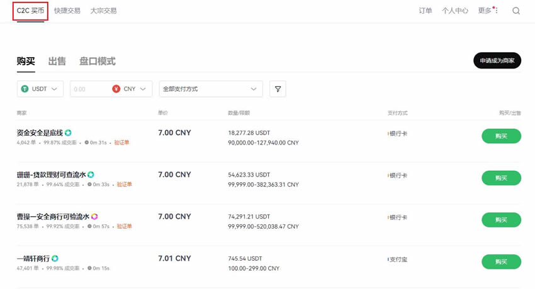
Task: Click 购买 button for 一靖轩商行
Action: pyautogui.click(x=501, y=262)
